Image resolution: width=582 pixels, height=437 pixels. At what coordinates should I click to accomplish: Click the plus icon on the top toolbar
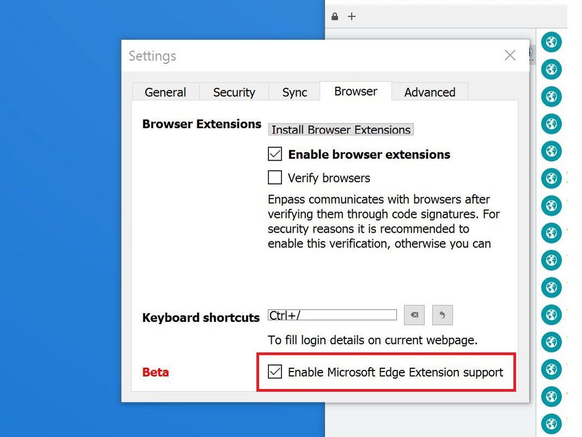[x=352, y=16]
